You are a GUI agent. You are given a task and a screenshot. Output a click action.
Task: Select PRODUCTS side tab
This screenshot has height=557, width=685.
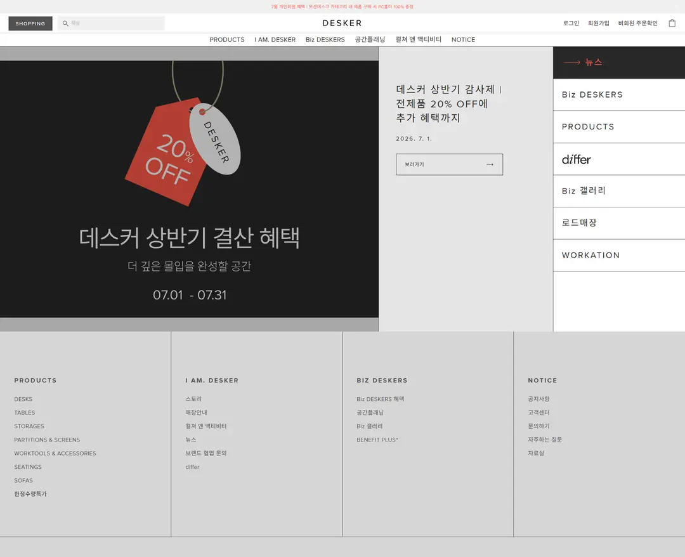pos(618,127)
